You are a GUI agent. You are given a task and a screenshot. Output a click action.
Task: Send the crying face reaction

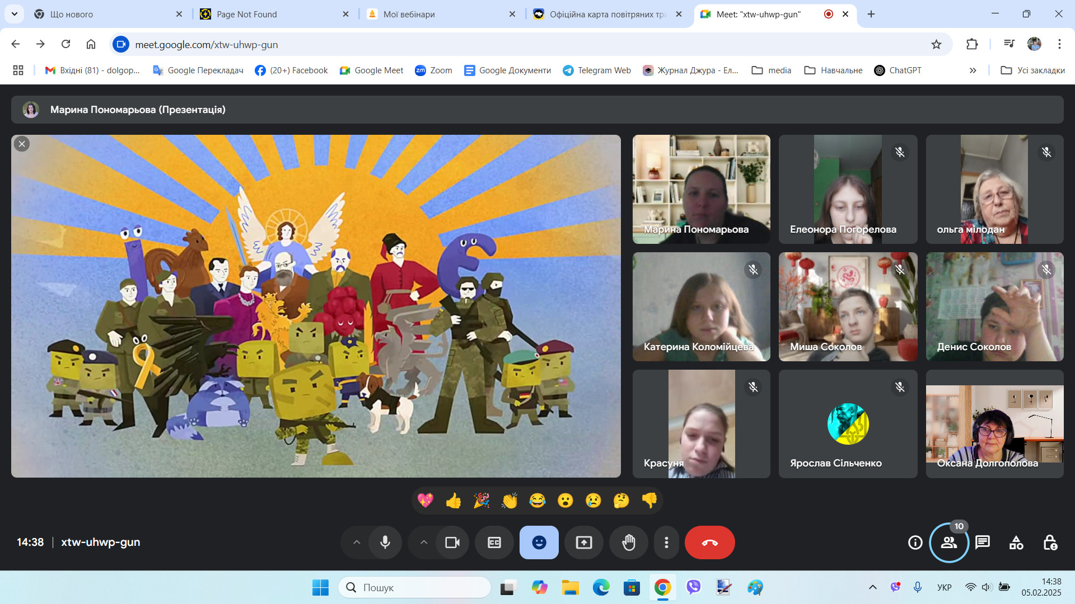click(593, 500)
